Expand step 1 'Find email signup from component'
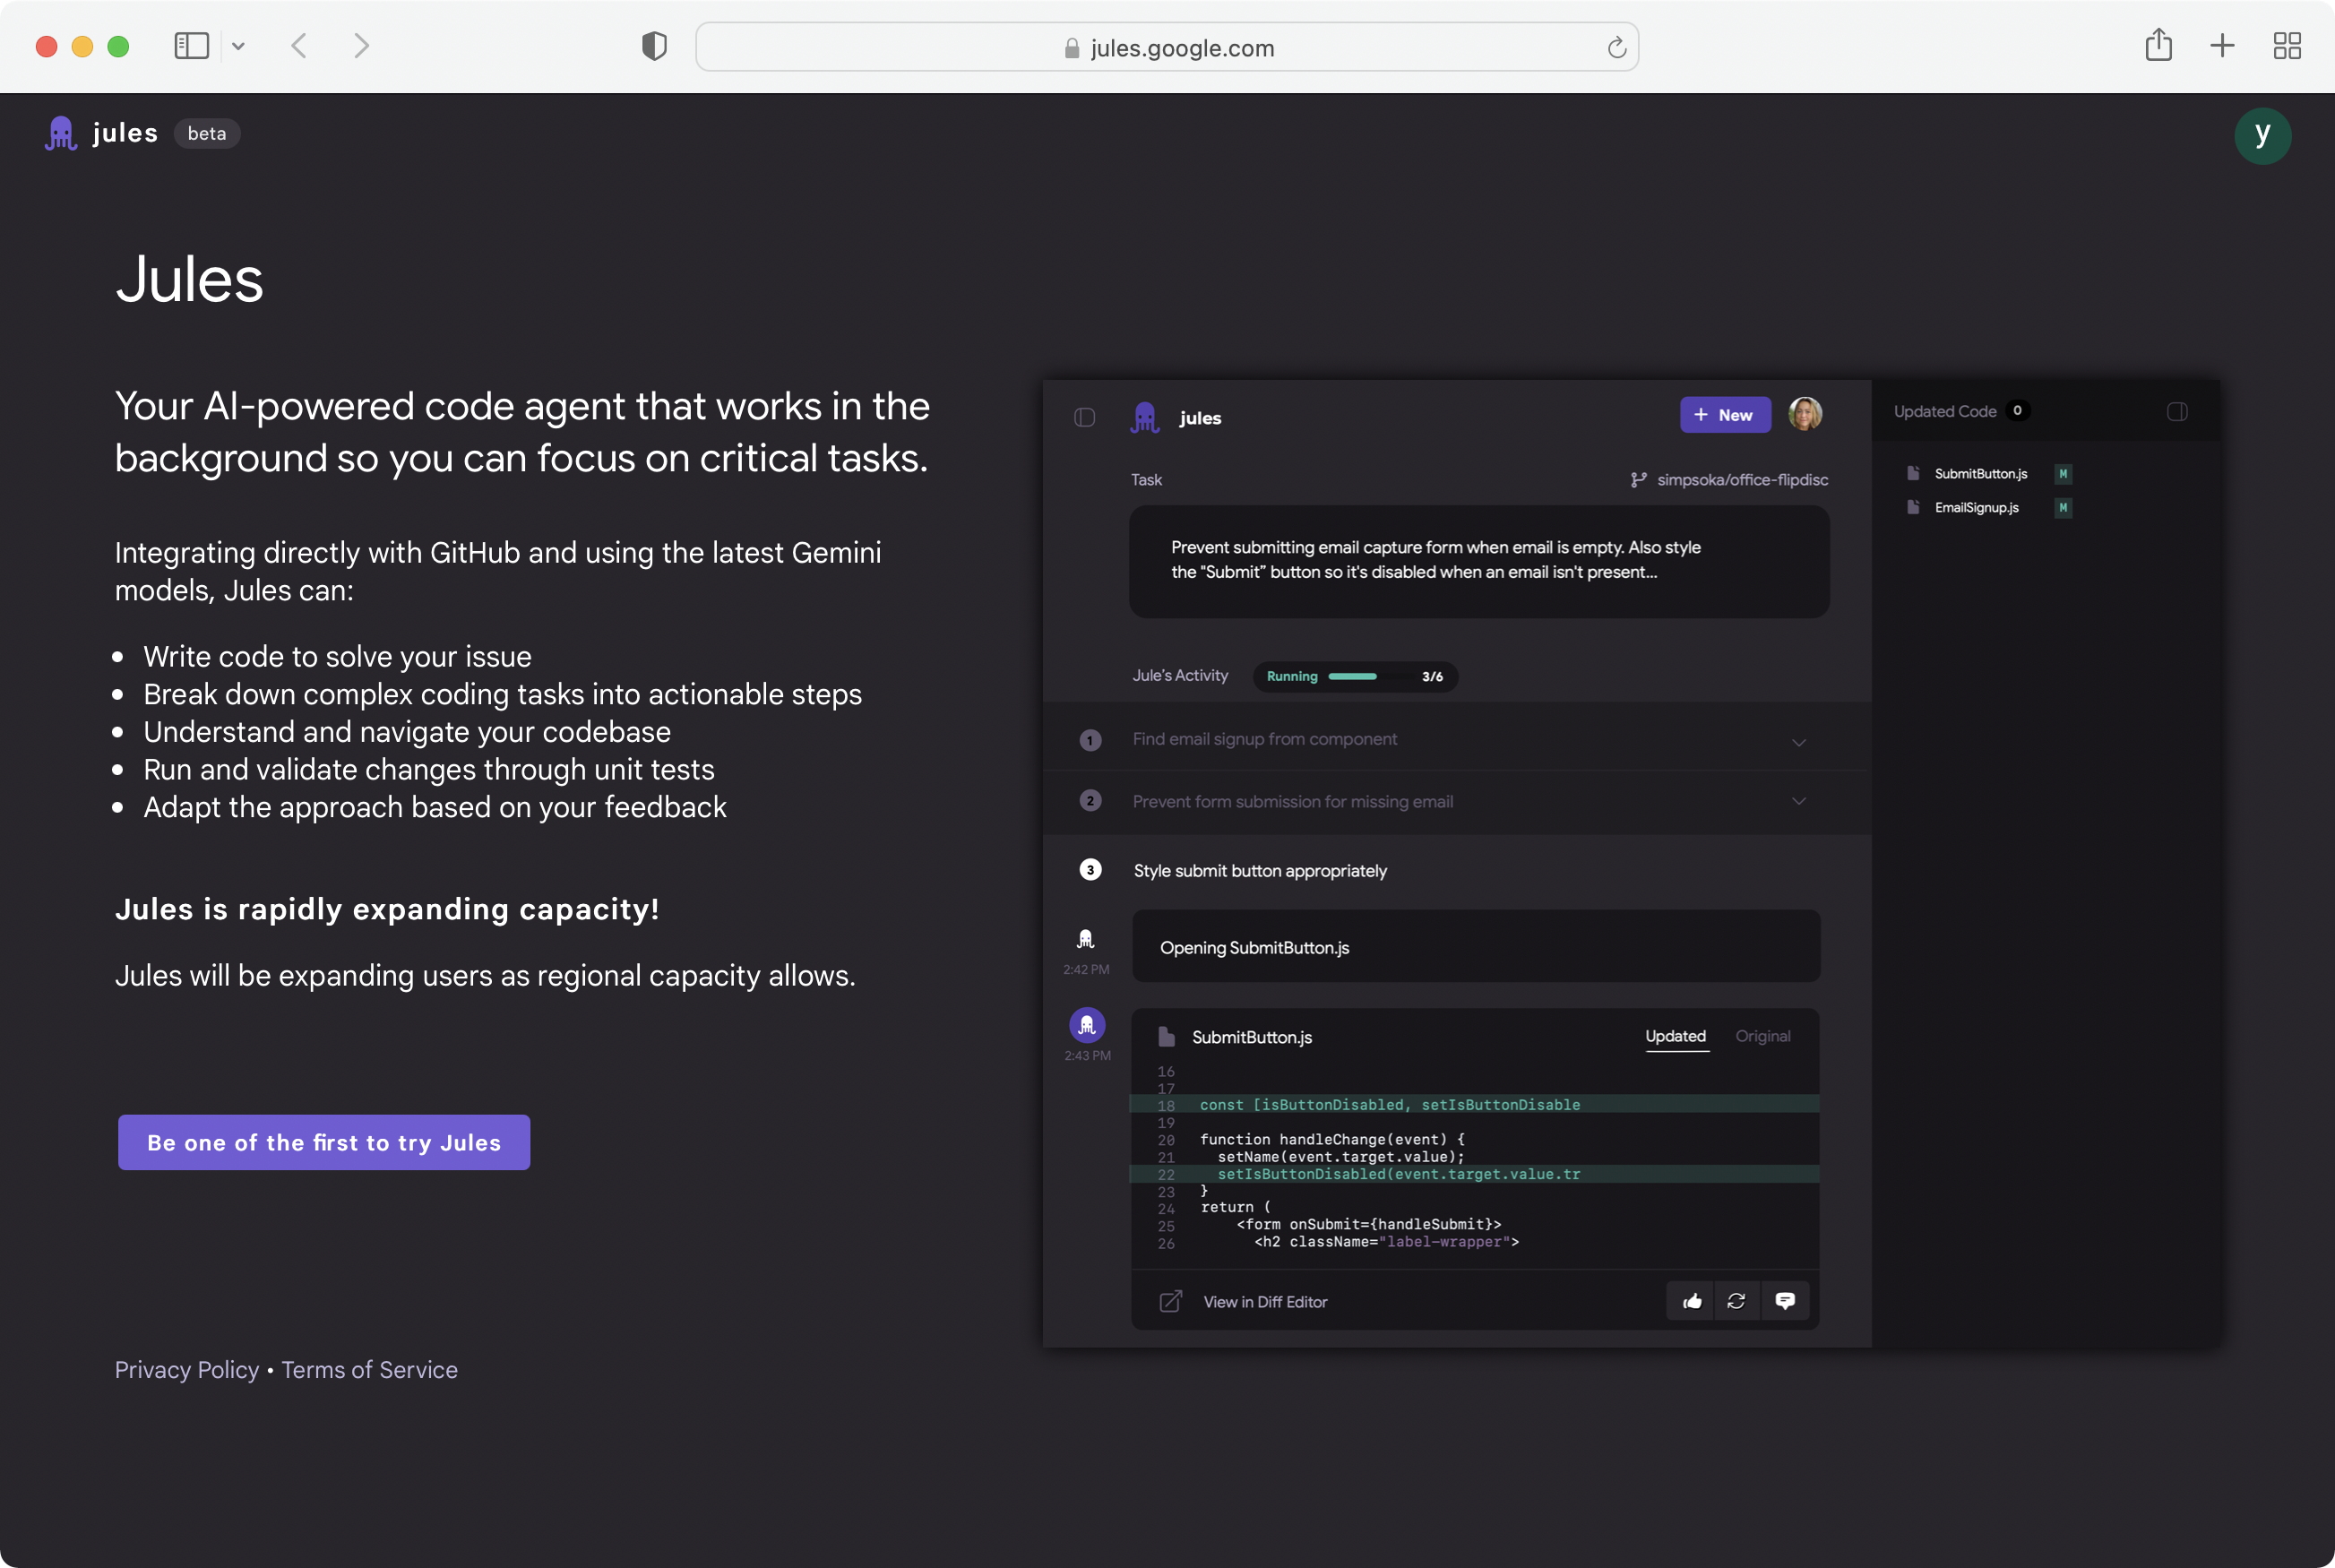Screen dimensions: 2335x1568 [x=1457, y=739]
